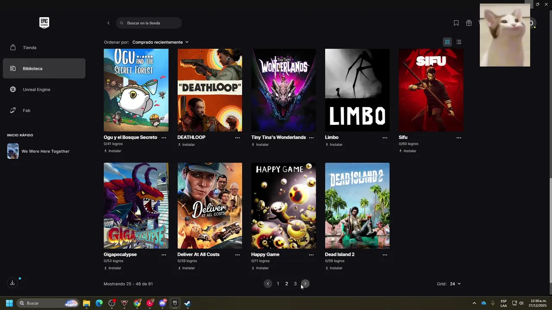The image size is (552, 310).
Task: Open the Gigapocalypse cover thumbnail
Action: tap(136, 205)
